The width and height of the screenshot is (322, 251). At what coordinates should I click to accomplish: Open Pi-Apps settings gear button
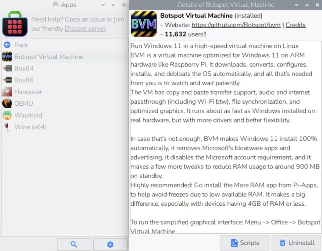pyautogui.click(x=110, y=244)
